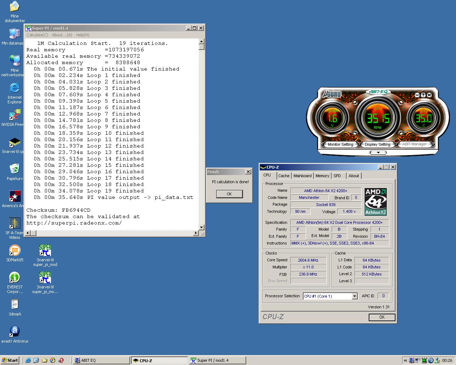Open Monitor Setting in ABIT EQ

[340, 144]
